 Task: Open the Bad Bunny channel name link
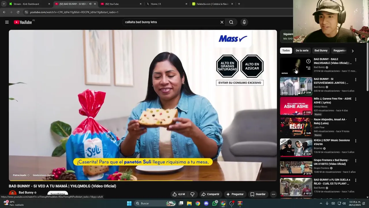(x=26, y=192)
